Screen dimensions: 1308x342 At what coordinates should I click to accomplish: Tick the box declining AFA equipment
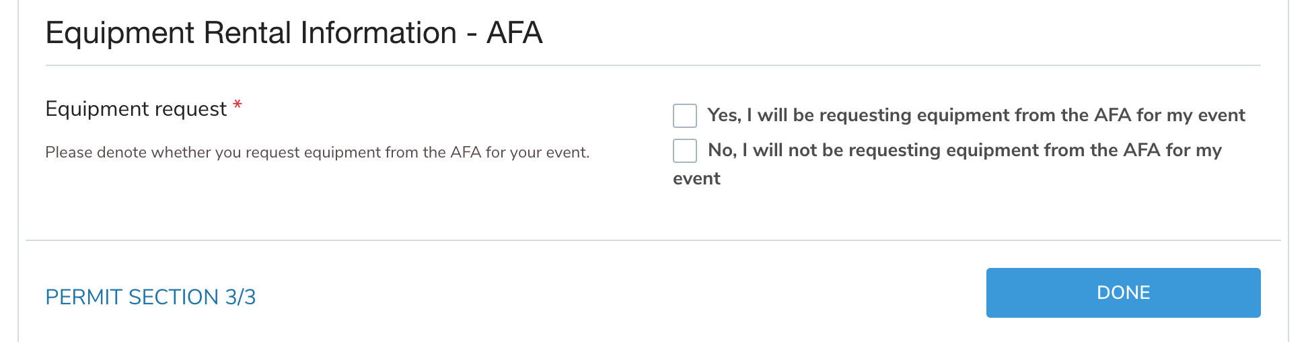coord(684,151)
